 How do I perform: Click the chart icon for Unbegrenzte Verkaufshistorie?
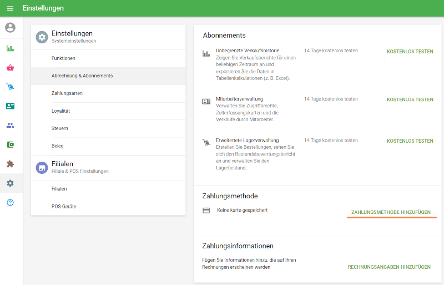click(206, 53)
